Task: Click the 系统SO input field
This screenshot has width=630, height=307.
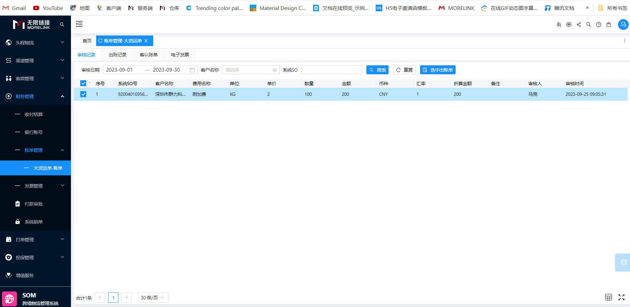Action: tap(332, 70)
